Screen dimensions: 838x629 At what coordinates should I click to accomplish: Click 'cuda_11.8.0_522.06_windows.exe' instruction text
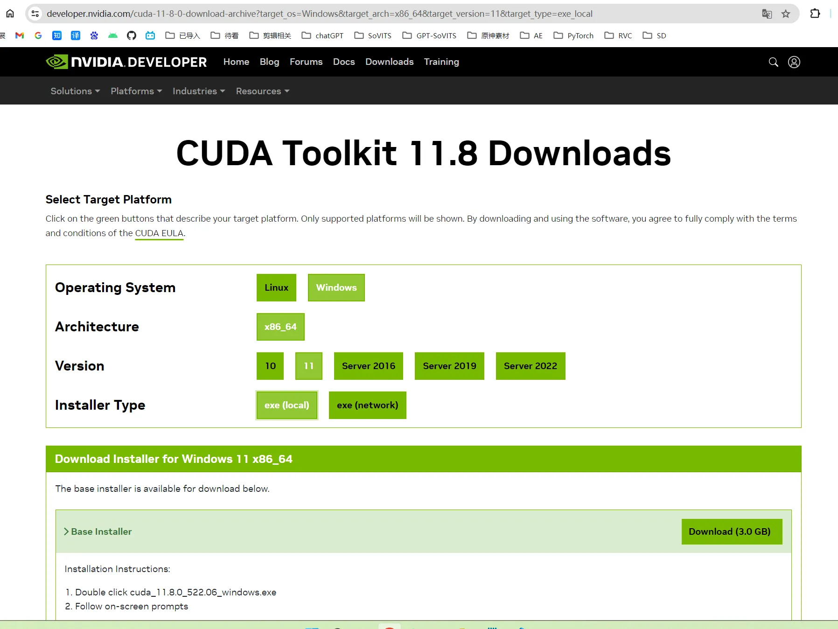(203, 592)
